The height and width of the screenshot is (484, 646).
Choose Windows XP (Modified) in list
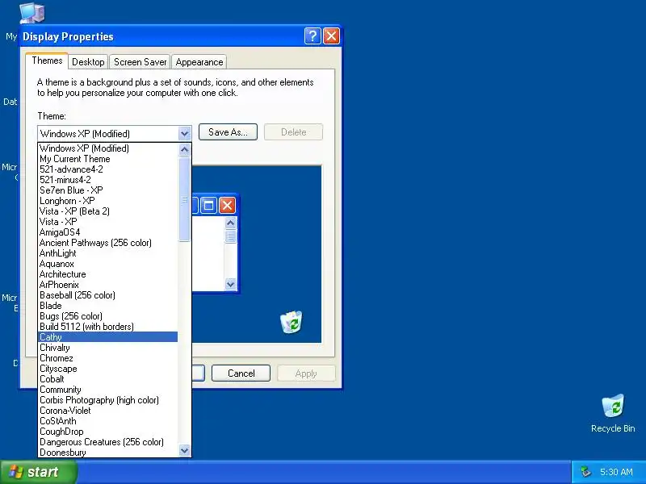point(108,148)
